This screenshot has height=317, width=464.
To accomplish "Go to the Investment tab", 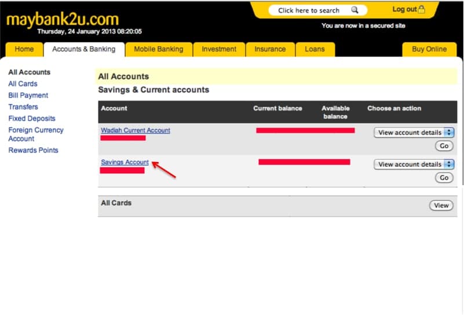I will tap(219, 49).
